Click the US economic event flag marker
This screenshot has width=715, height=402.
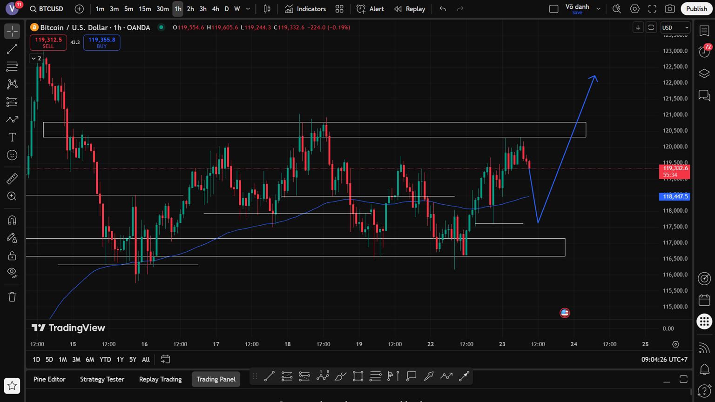pyautogui.click(x=565, y=313)
